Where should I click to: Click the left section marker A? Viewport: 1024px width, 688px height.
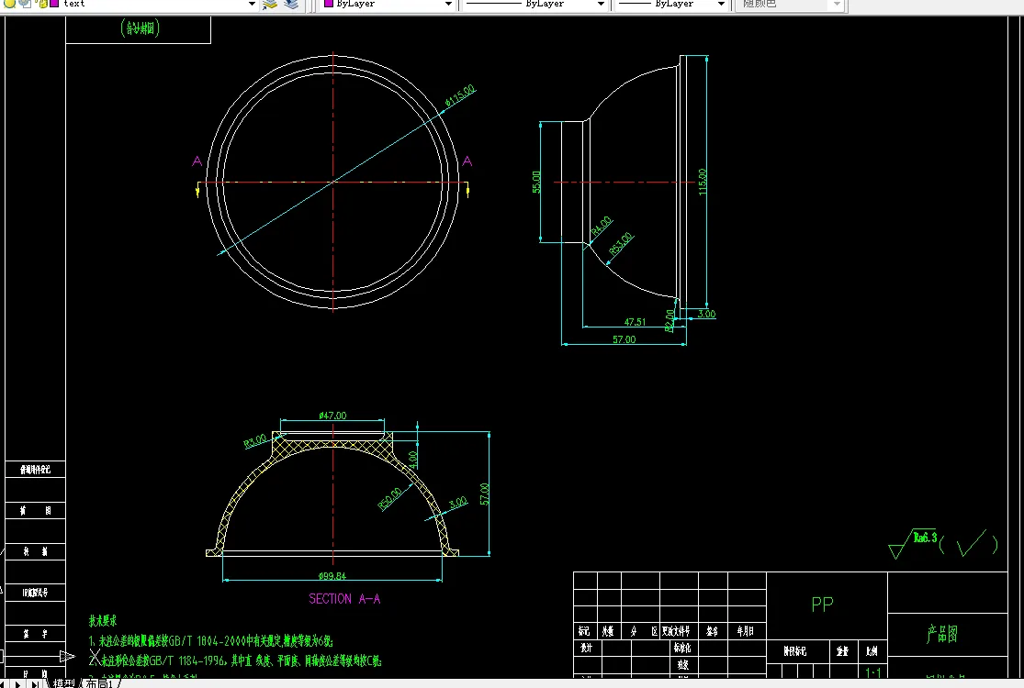pyautogui.click(x=197, y=161)
